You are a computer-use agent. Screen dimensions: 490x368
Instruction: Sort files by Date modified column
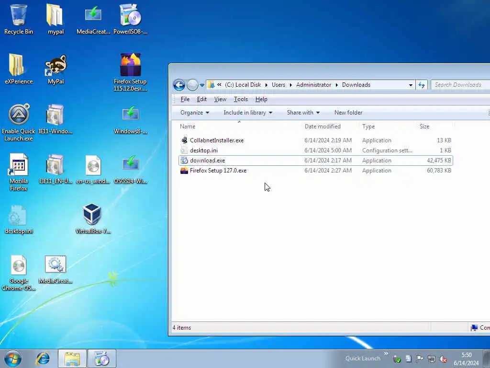(x=323, y=126)
